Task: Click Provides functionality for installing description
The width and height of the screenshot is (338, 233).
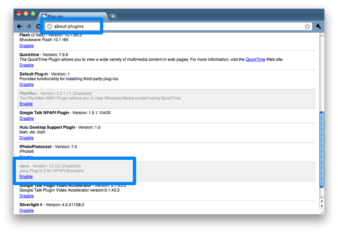Action: tap(69, 79)
